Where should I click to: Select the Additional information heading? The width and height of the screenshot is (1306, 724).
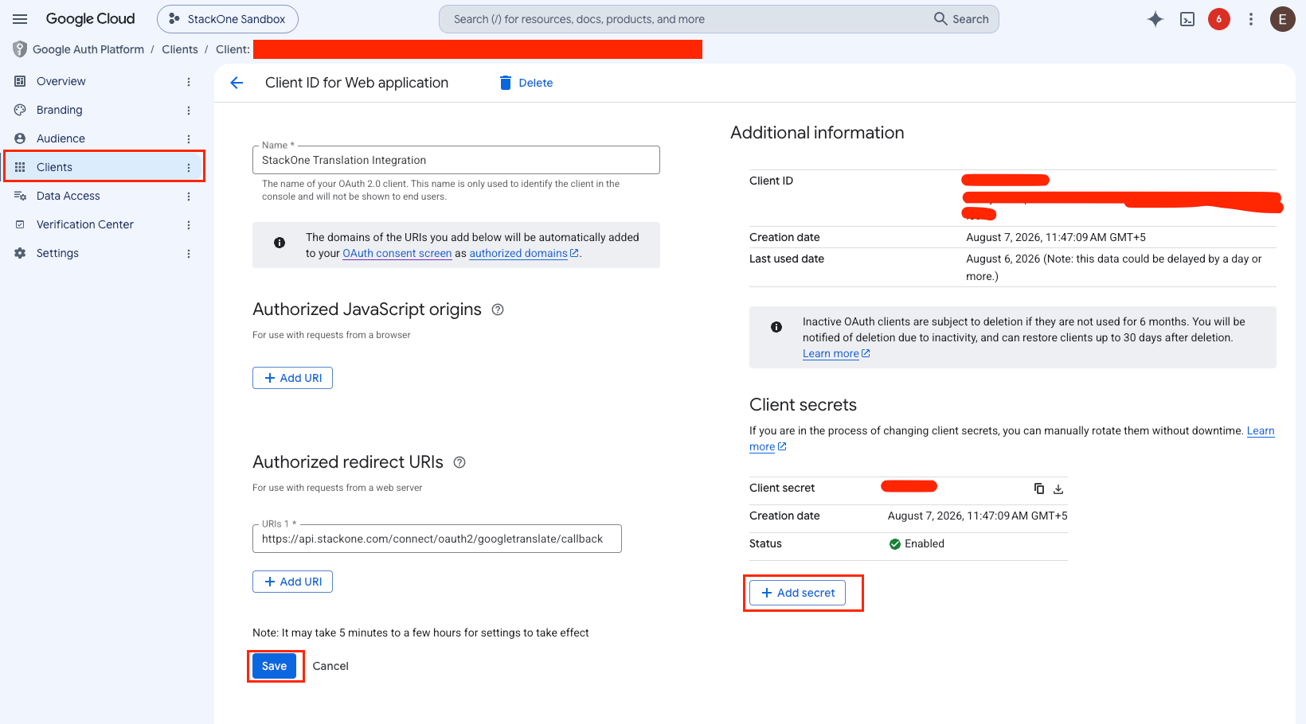click(x=817, y=133)
